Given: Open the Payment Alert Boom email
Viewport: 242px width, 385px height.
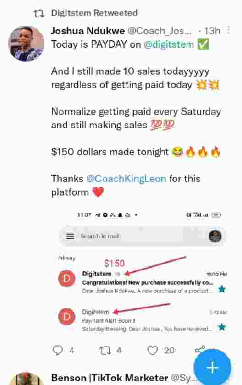Looking at the screenshot, I should [x=143, y=320].
